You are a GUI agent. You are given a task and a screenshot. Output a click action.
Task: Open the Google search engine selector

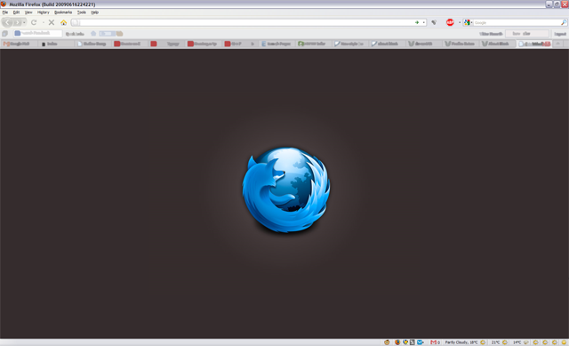[468, 22]
